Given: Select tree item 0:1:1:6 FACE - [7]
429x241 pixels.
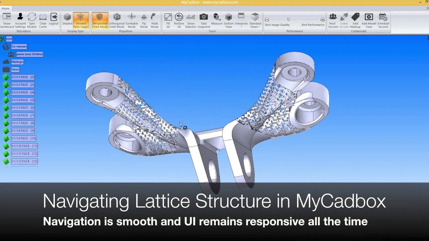Looking at the screenshot, I should coord(23,115).
